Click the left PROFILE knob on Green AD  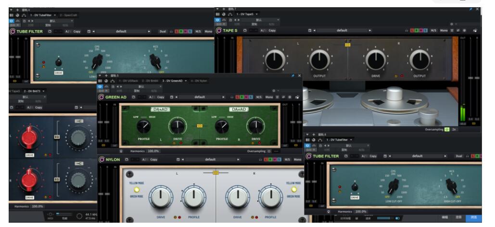click(144, 127)
